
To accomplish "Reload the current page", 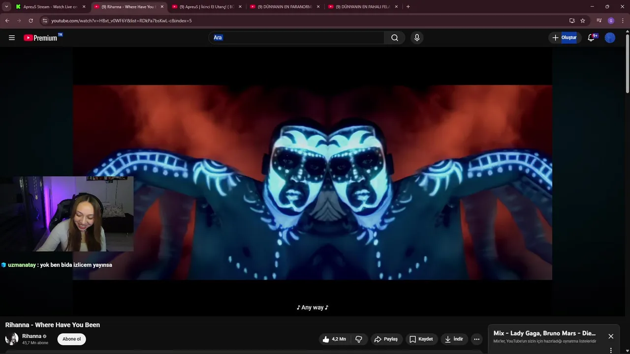I will click(31, 21).
